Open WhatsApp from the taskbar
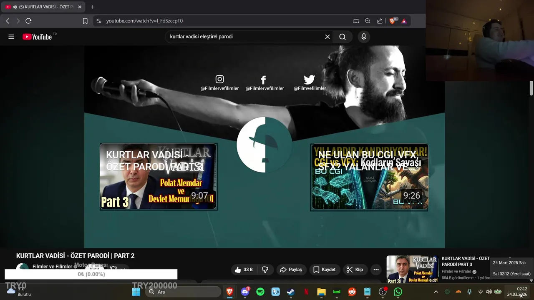The width and height of the screenshot is (534, 300). click(398, 292)
